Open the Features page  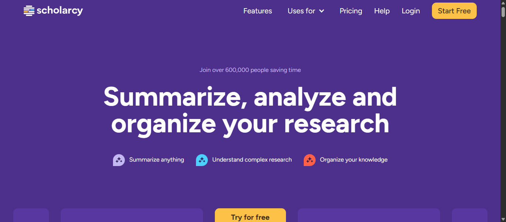(x=257, y=11)
